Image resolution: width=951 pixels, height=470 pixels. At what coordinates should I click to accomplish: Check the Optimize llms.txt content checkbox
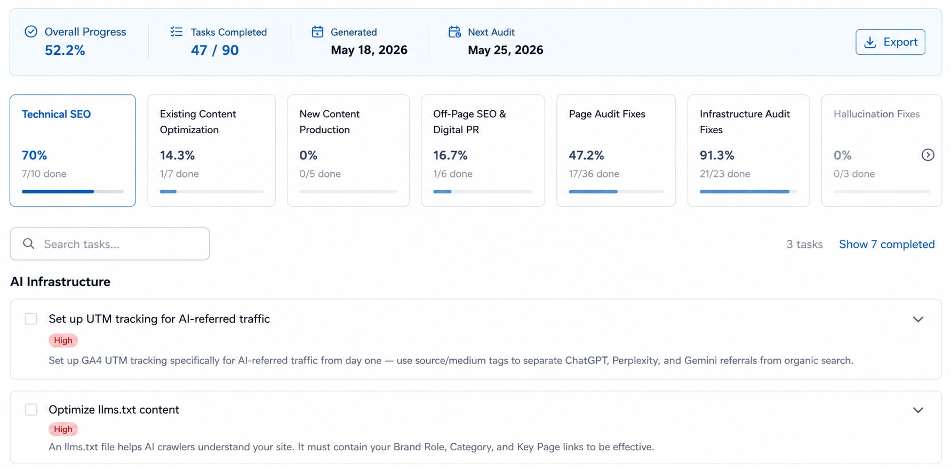pyautogui.click(x=31, y=409)
